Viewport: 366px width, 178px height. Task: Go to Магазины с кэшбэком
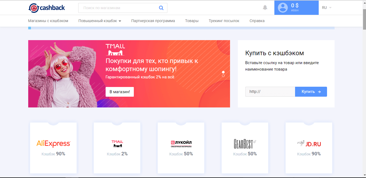point(48,21)
